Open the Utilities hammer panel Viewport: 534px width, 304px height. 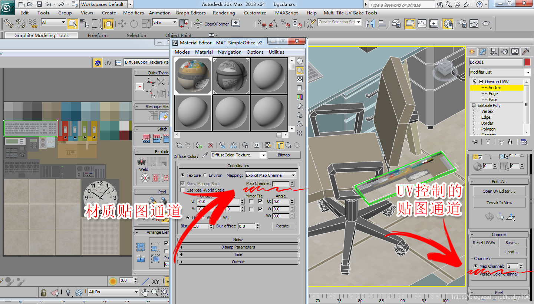point(525,52)
